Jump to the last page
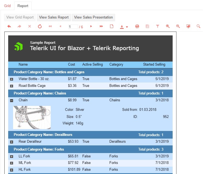This screenshot has width=207, height=174. pyautogui.click(x=101, y=26)
